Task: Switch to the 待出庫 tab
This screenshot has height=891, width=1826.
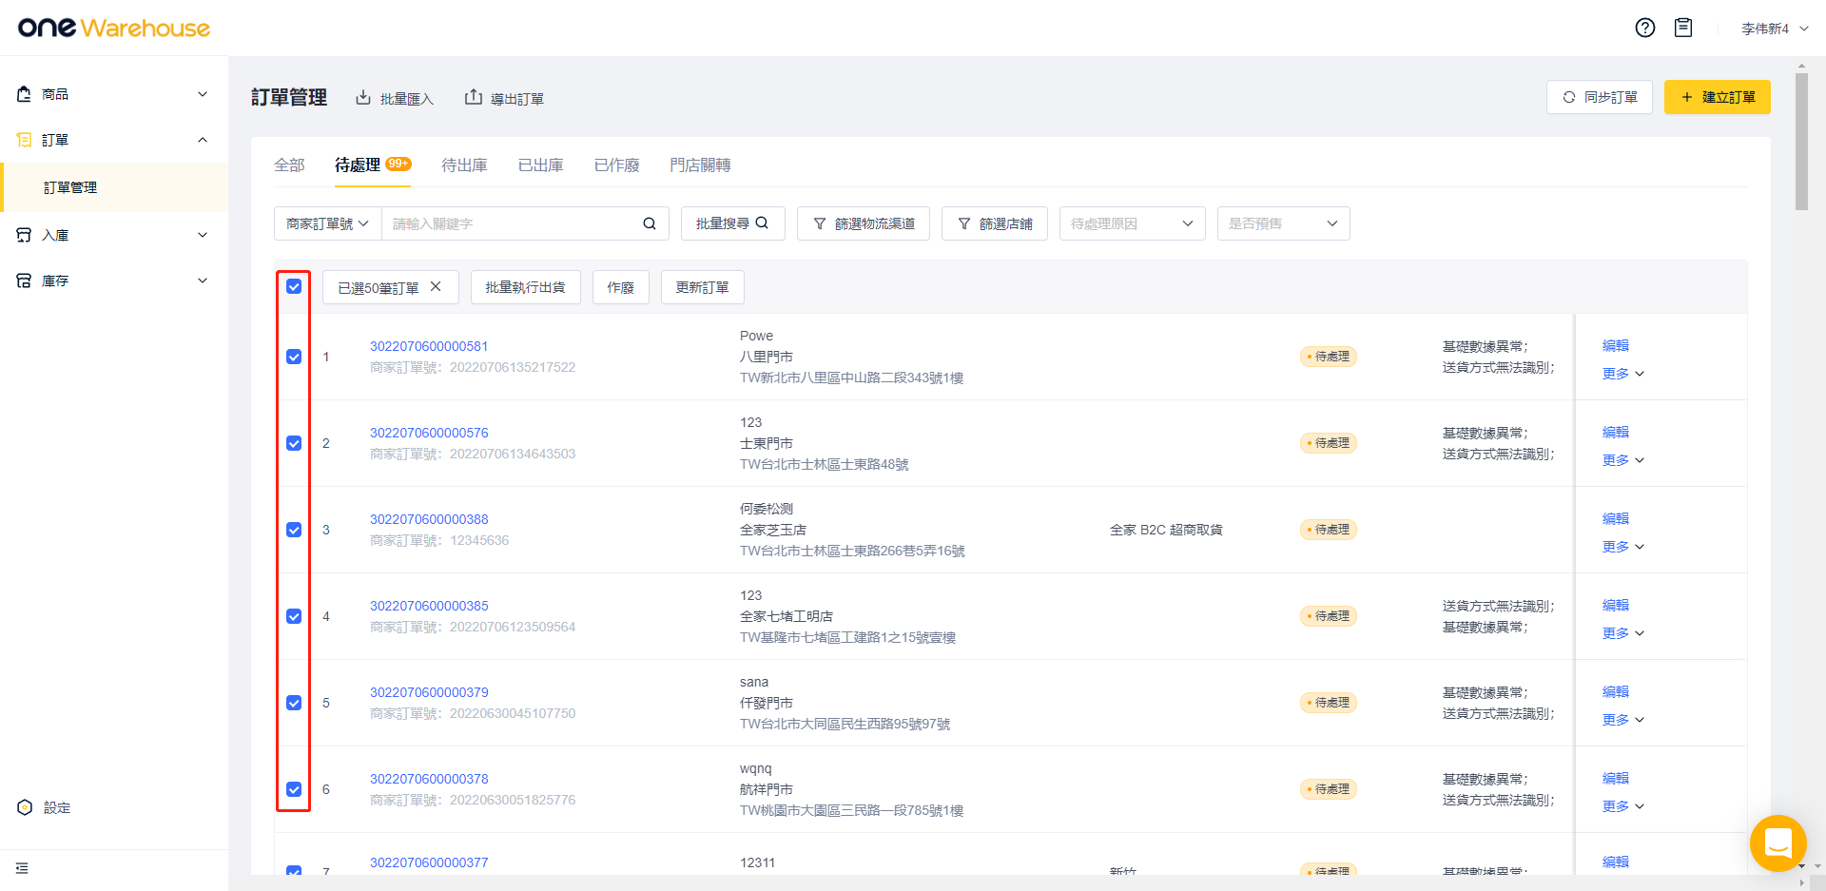Action: (x=464, y=165)
